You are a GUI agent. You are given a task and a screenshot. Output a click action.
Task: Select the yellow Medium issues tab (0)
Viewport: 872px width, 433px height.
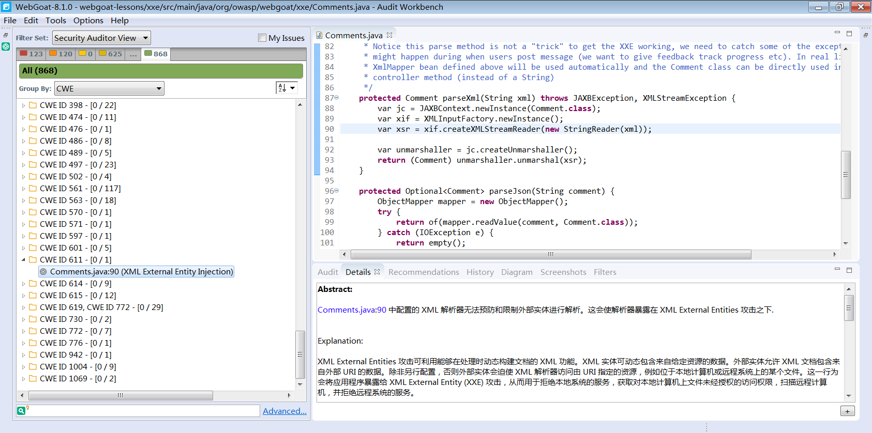tap(86, 54)
